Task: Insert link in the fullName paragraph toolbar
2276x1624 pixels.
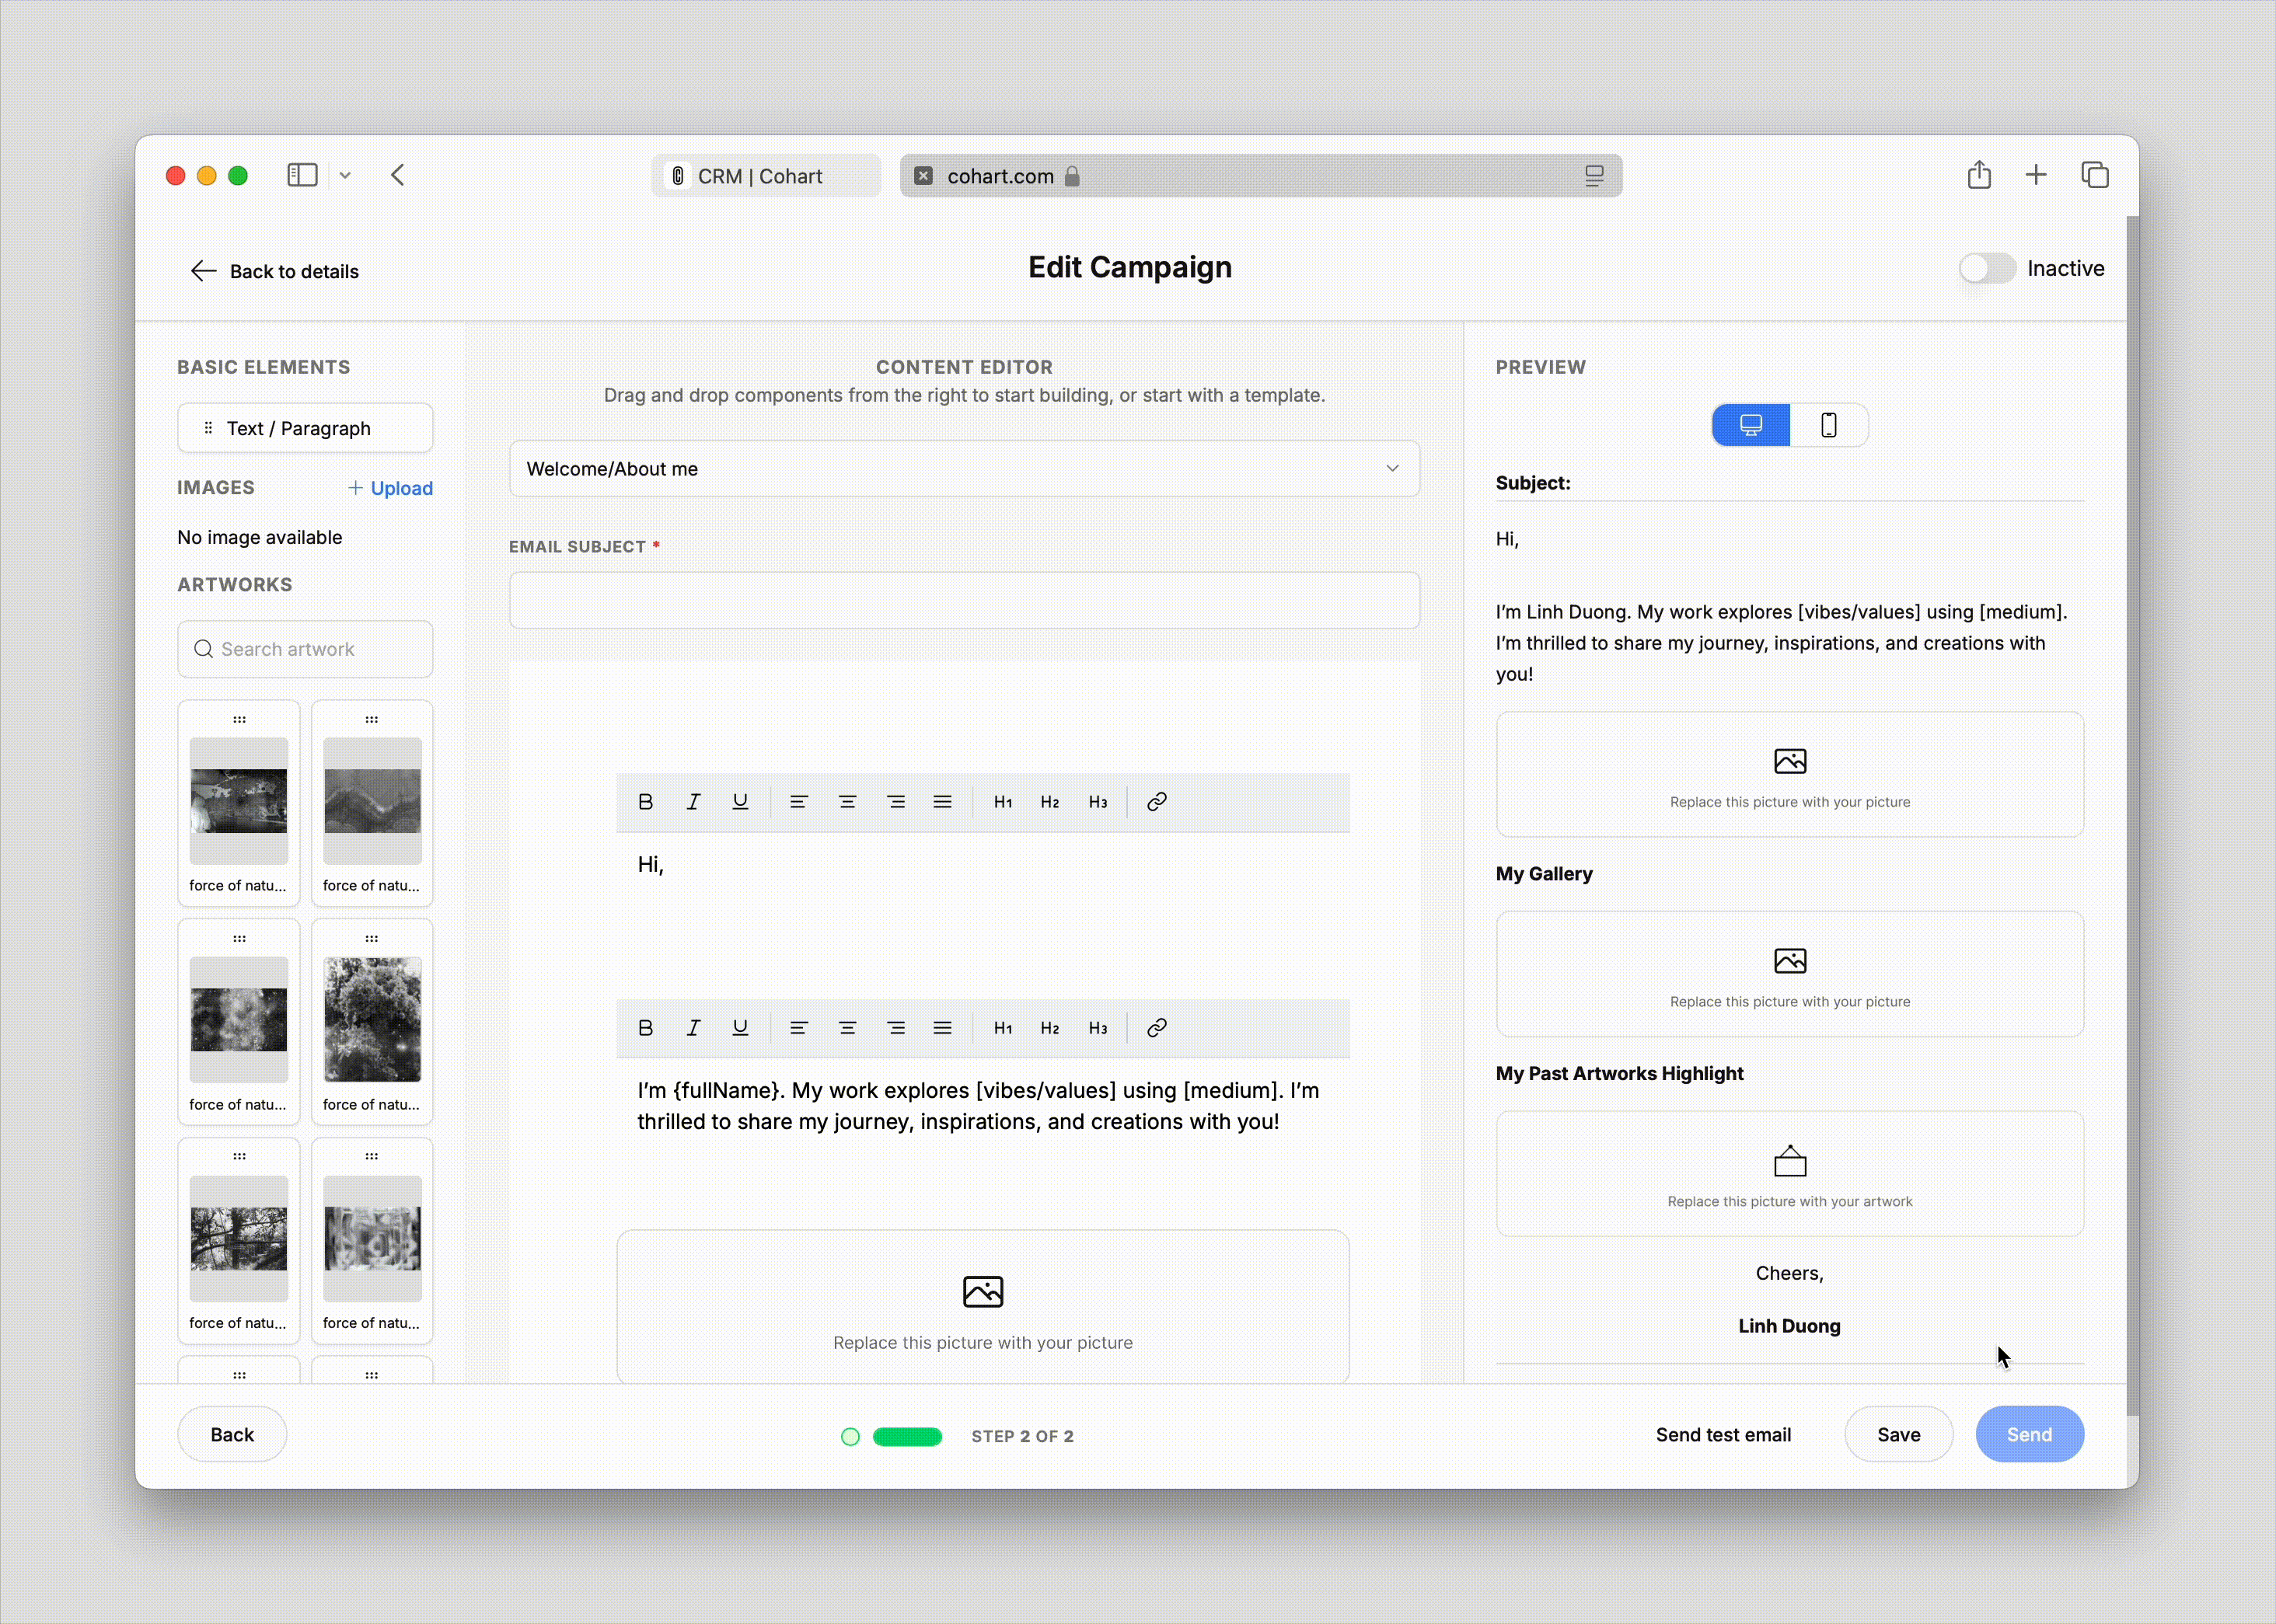Action: coord(1157,1028)
